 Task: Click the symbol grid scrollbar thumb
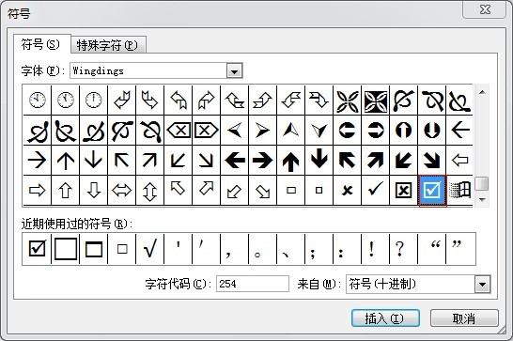482,183
